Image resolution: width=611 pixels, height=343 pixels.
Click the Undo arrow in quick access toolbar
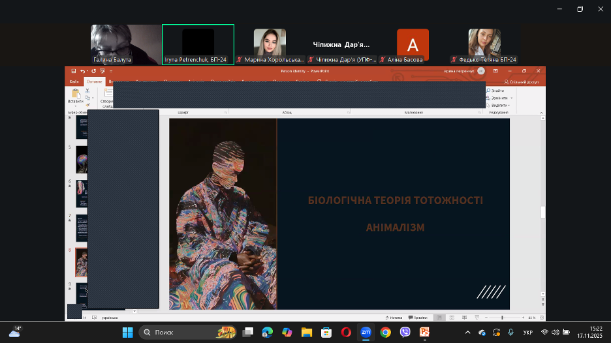coord(83,70)
